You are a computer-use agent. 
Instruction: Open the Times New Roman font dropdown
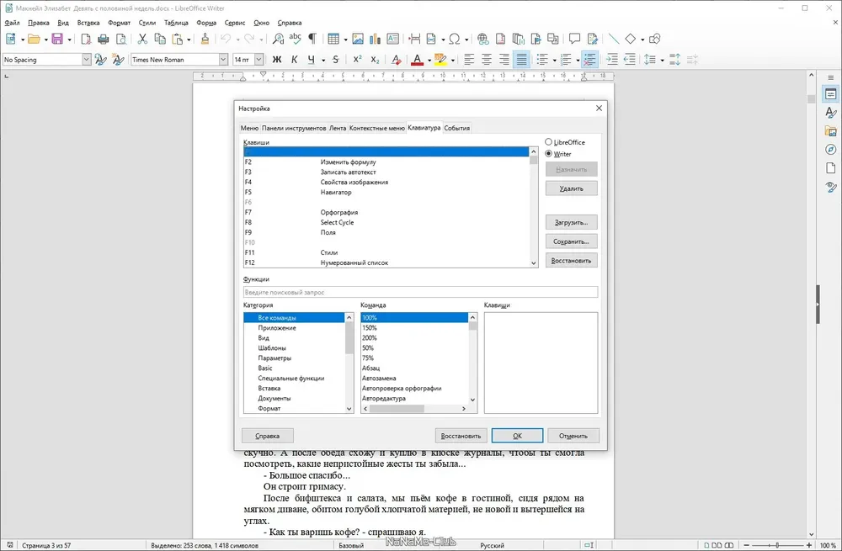(x=223, y=60)
